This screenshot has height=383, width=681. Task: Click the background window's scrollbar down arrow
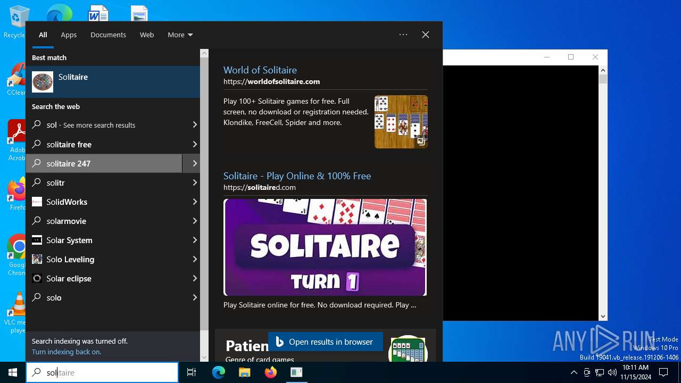(x=603, y=316)
